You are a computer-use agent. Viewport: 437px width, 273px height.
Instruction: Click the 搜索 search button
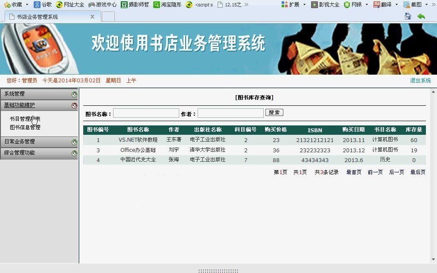(274, 113)
